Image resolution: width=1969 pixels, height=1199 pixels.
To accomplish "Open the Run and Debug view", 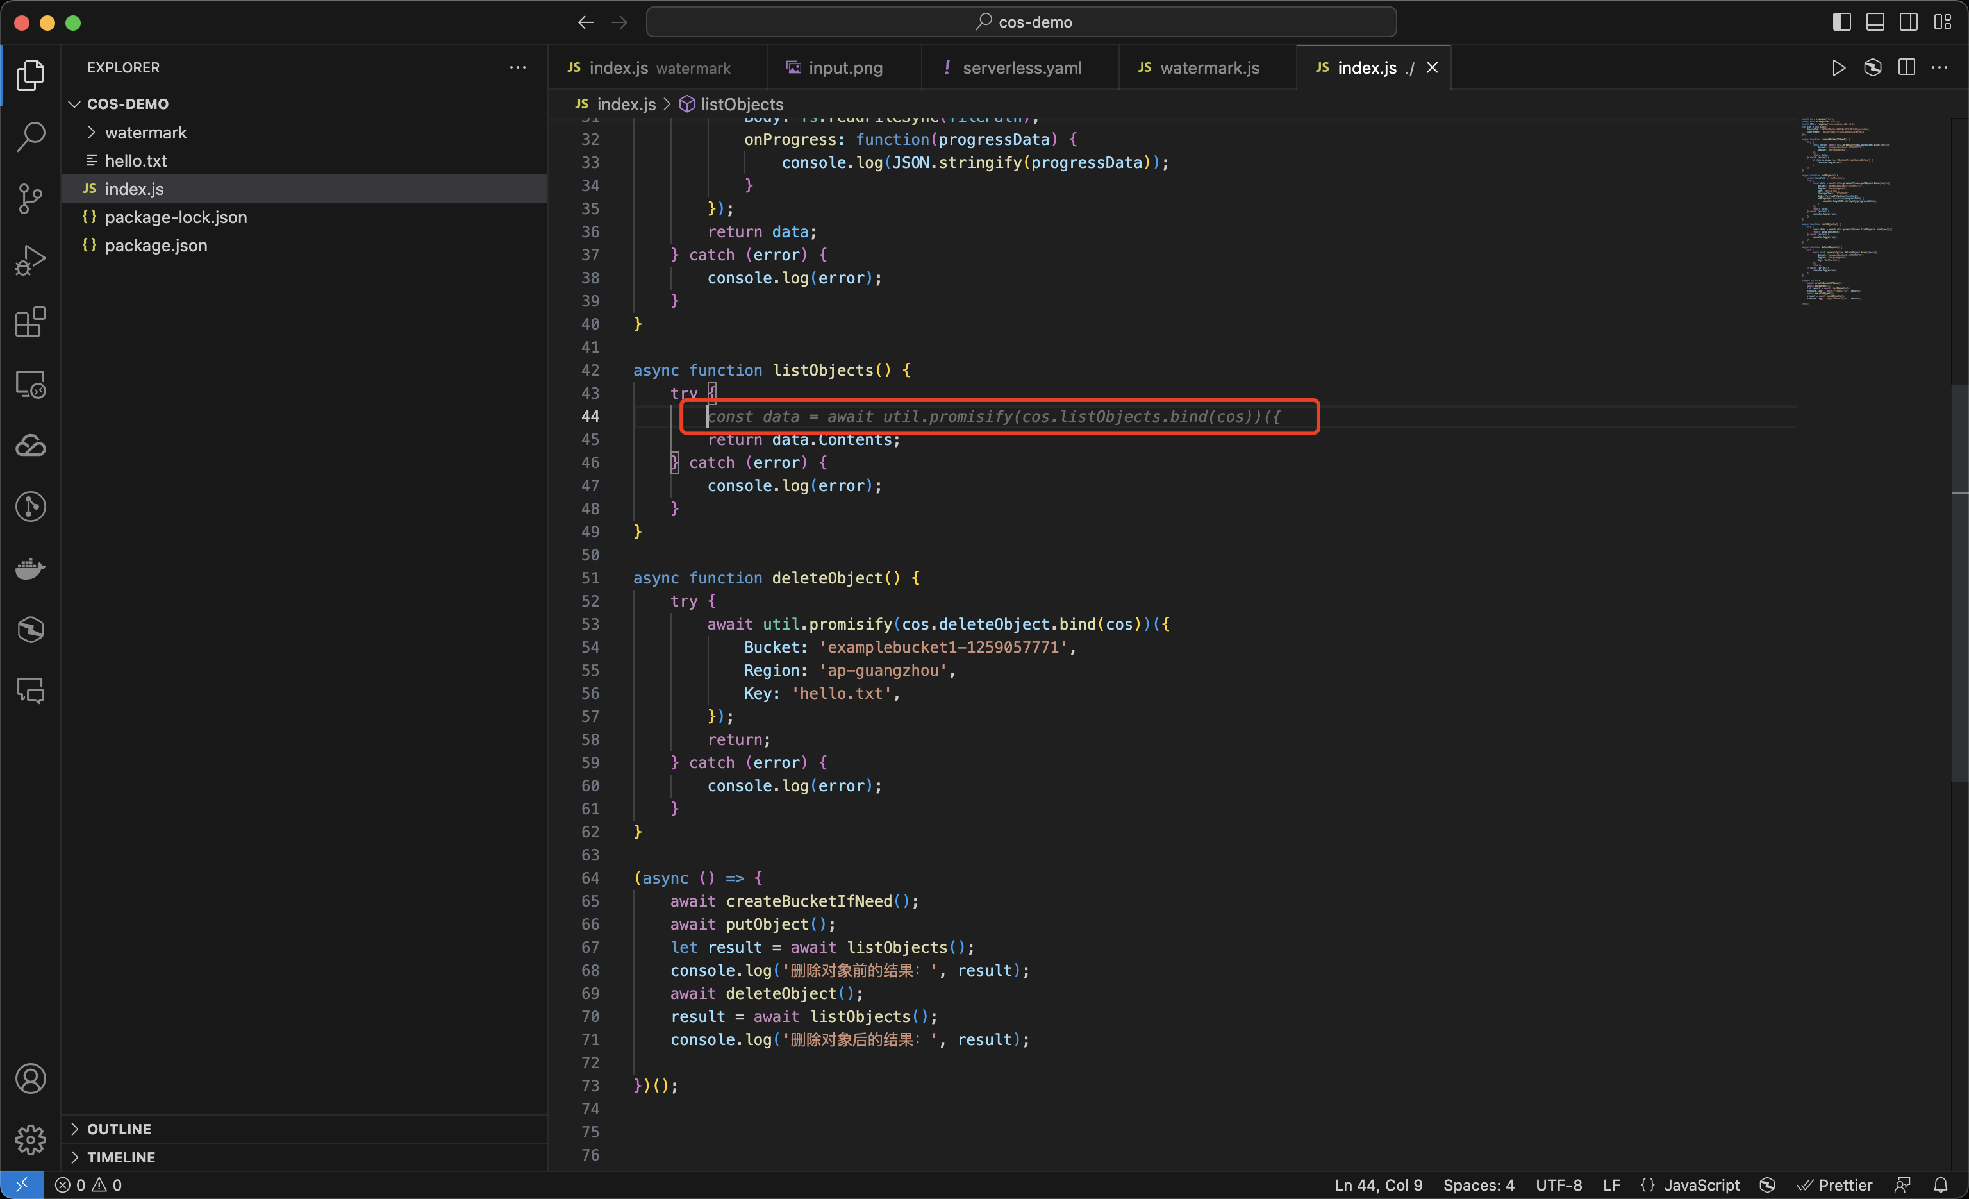I will coord(30,260).
